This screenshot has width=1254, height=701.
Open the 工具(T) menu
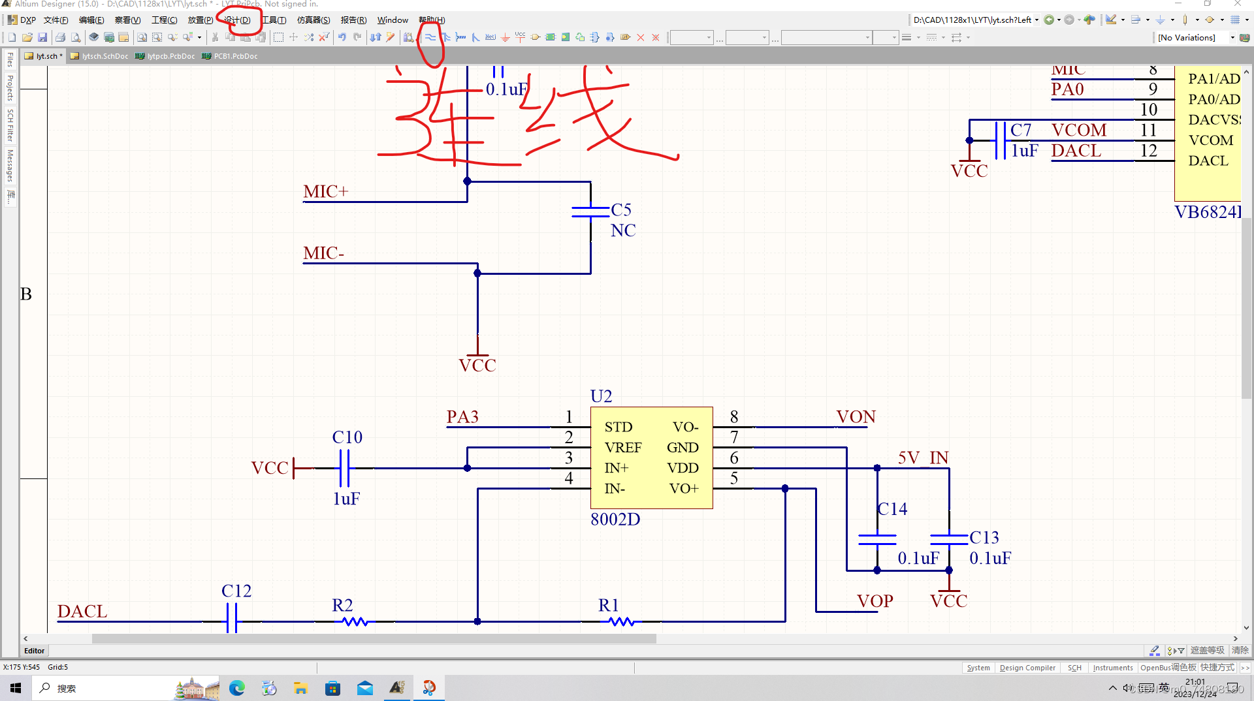coord(274,20)
